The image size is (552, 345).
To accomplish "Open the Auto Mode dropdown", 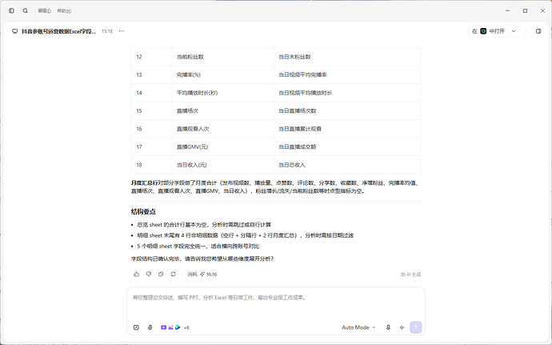I will (358, 327).
